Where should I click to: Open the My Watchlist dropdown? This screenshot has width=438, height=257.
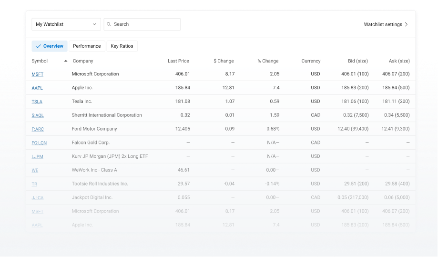66,24
